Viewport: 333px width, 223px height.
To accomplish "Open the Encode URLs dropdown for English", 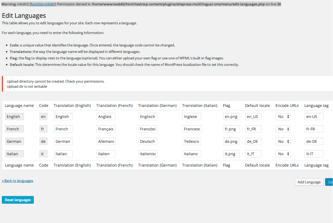I will coord(283,116).
